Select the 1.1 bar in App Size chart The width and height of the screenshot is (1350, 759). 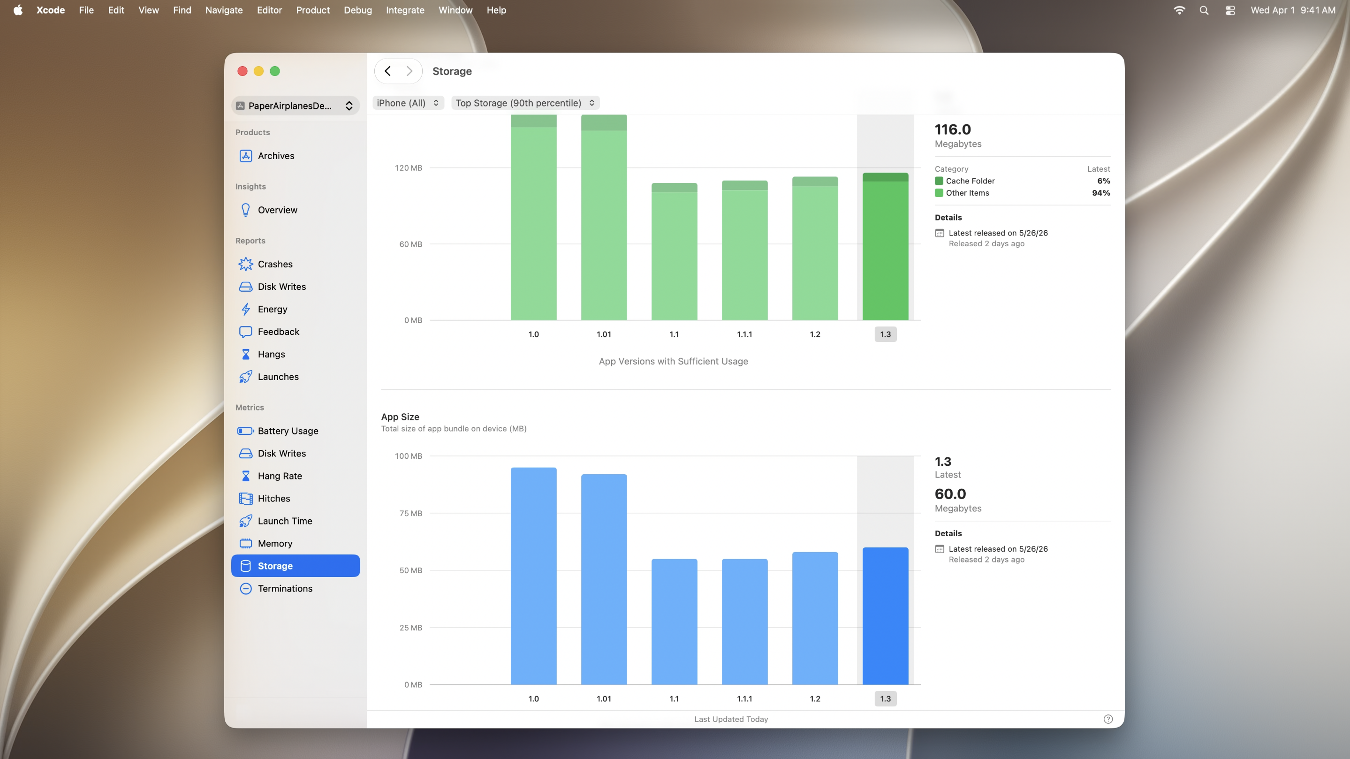click(x=674, y=621)
